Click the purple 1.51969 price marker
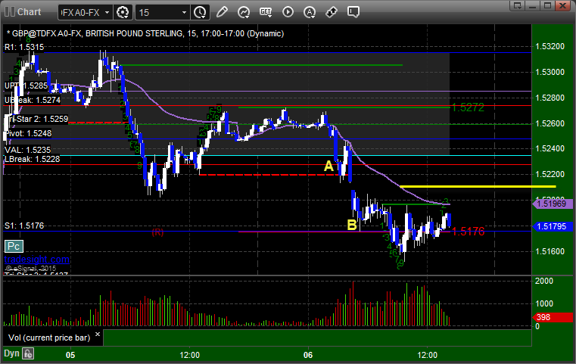The height and width of the screenshot is (364, 576). [553, 204]
